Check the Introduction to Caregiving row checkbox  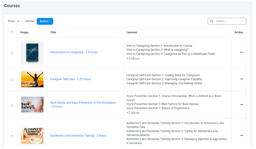12,53
